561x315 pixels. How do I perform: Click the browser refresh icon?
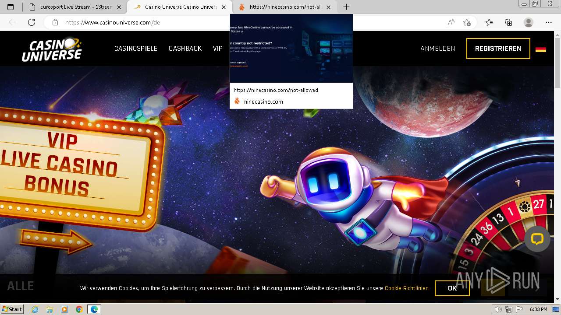[x=32, y=22]
